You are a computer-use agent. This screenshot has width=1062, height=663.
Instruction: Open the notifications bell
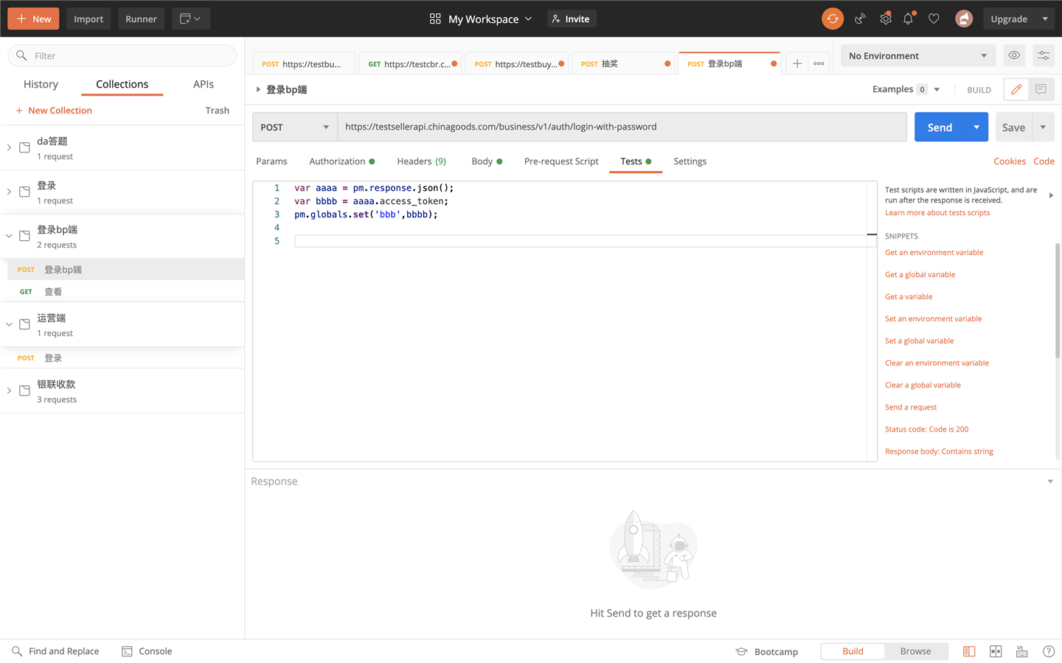(x=909, y=19)
